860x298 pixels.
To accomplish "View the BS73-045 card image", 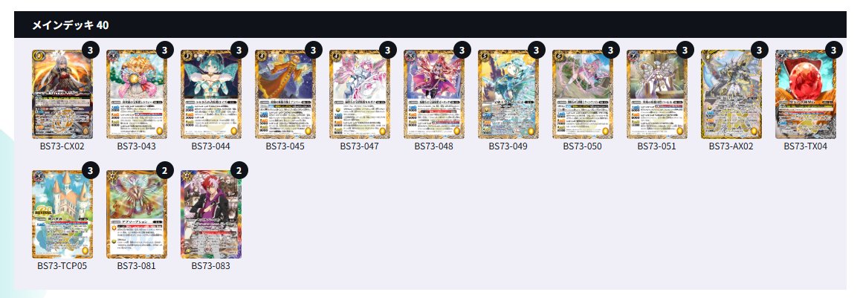I will coord(285,94).
